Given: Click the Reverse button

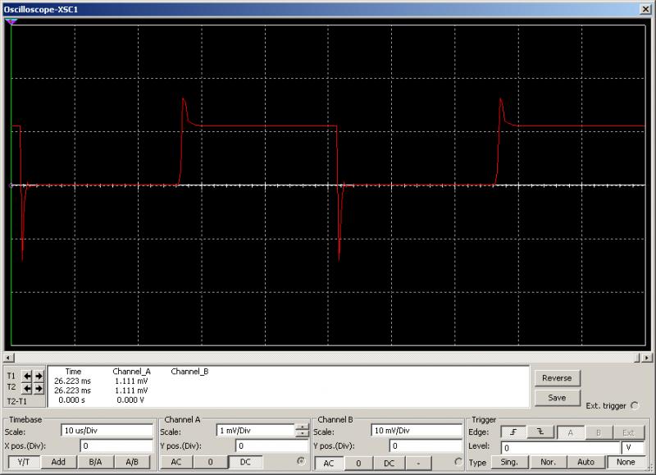Looking at the screenshot, I should pos(557,378).
